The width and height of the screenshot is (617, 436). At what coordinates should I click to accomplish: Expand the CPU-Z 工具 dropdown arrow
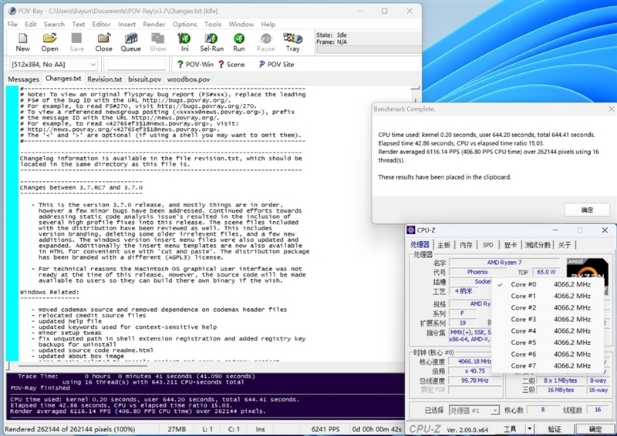530,429
